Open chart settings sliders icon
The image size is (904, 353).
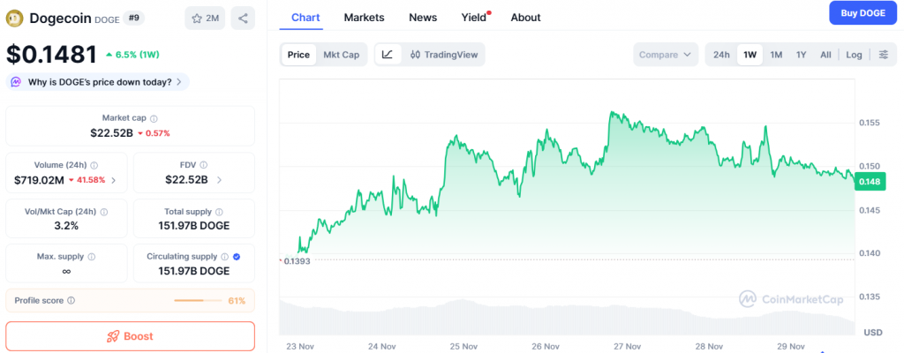tap(884, 55)
